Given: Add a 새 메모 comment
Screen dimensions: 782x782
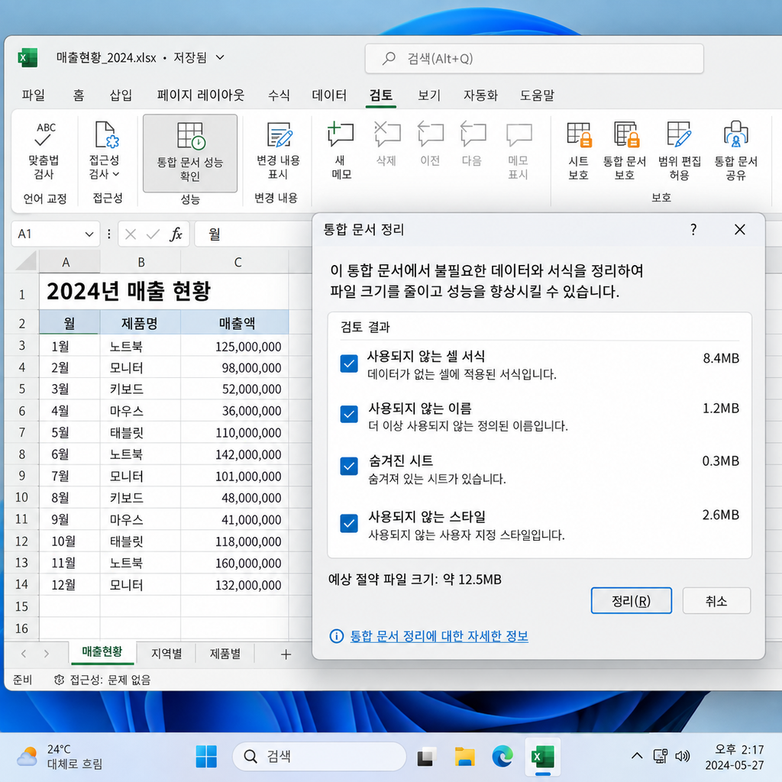Looking at the screenshot, I should pos(341,152).
